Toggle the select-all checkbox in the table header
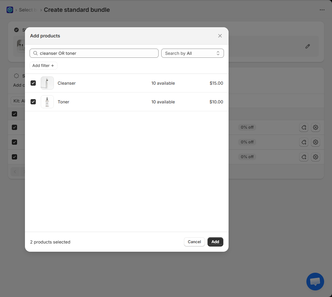The width and height of the screenshot is (332, 297). (14, 114)
